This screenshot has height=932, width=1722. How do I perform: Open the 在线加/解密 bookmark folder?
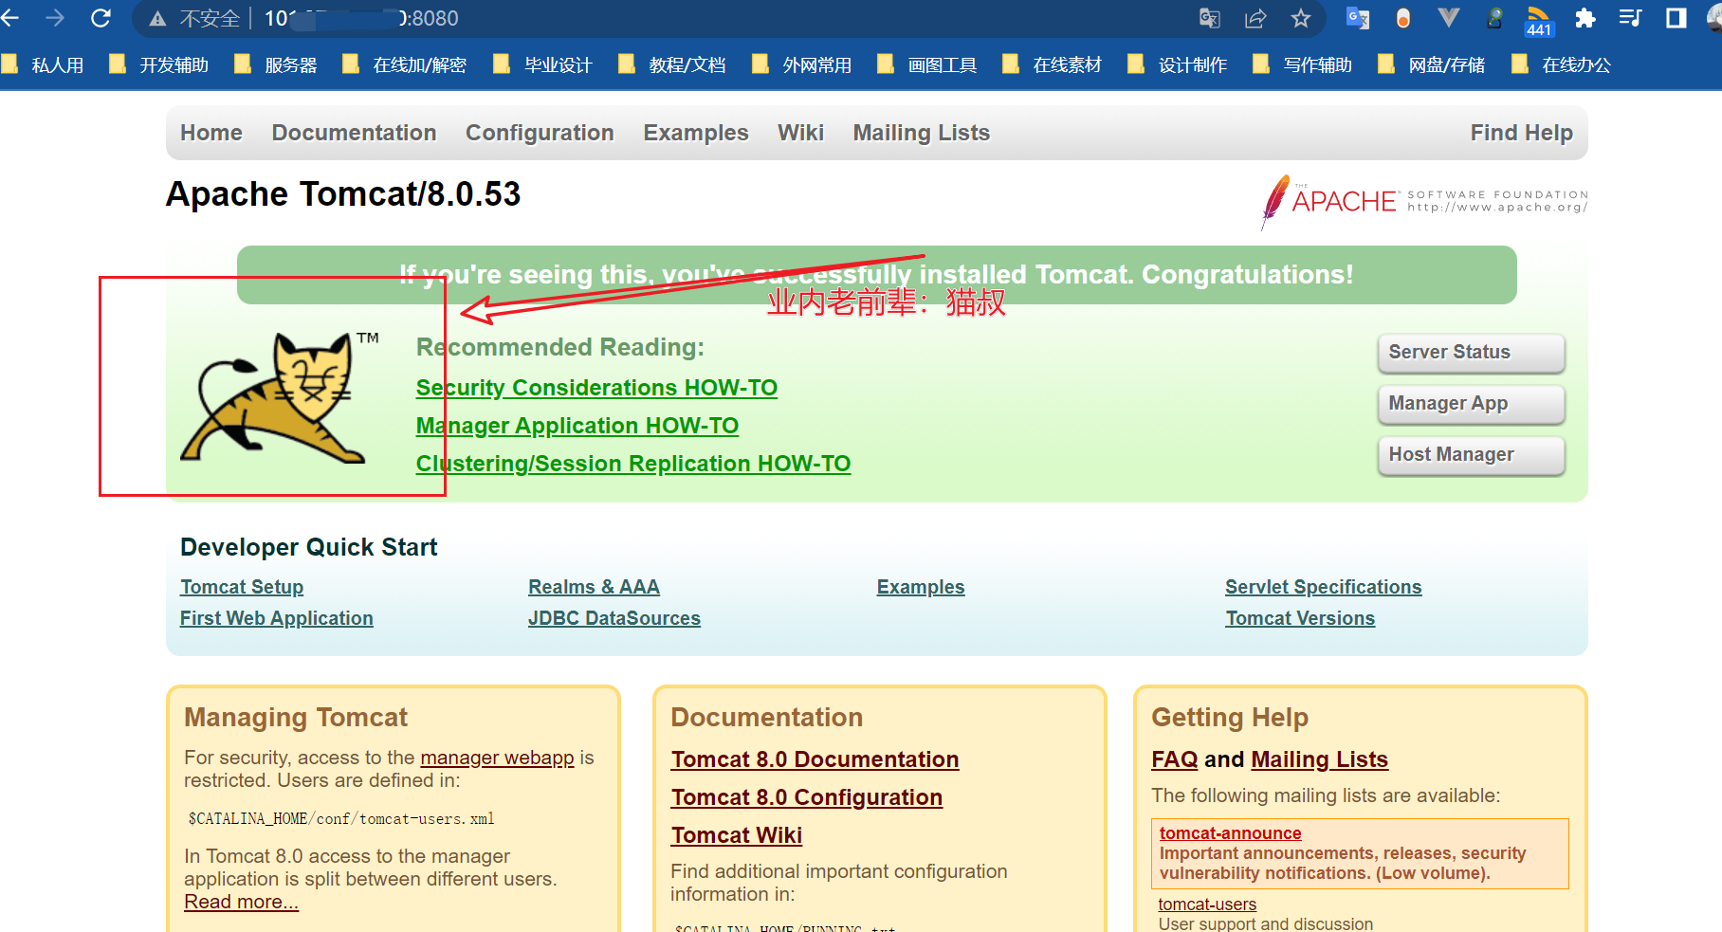pos(405,64)
